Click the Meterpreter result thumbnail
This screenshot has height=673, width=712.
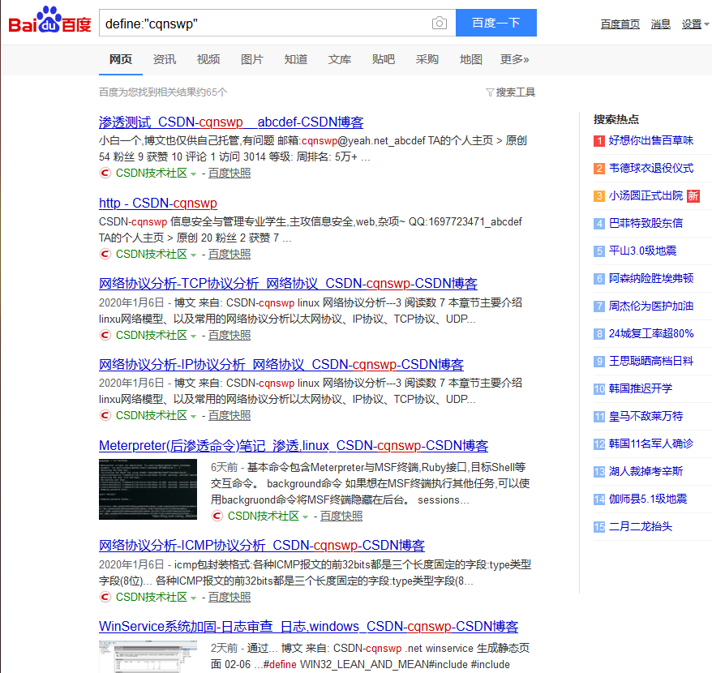147,489
